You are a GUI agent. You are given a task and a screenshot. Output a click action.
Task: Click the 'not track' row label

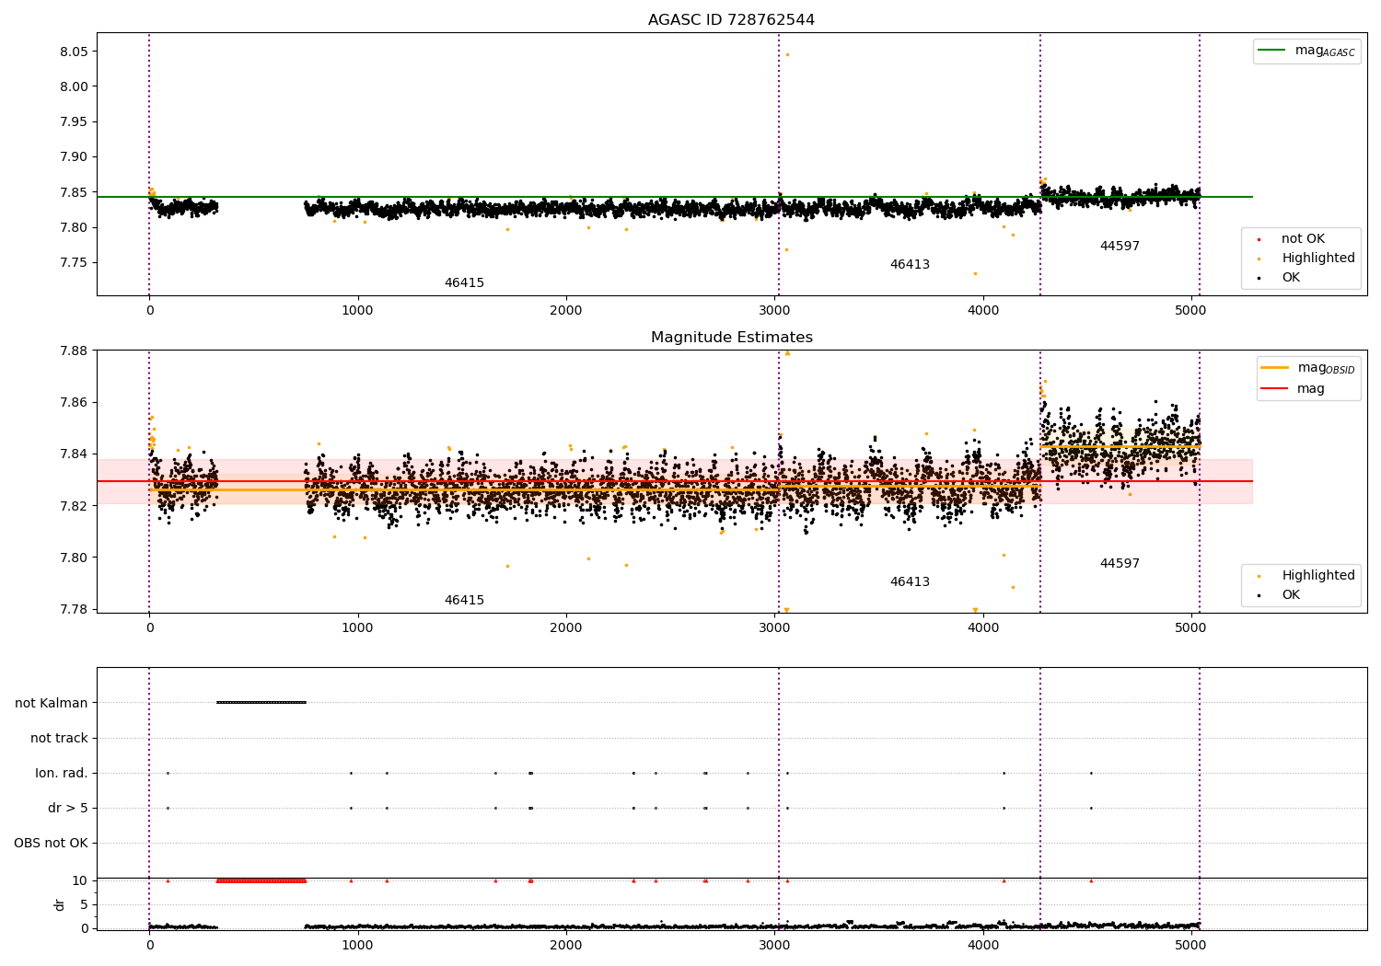point(59,738)
